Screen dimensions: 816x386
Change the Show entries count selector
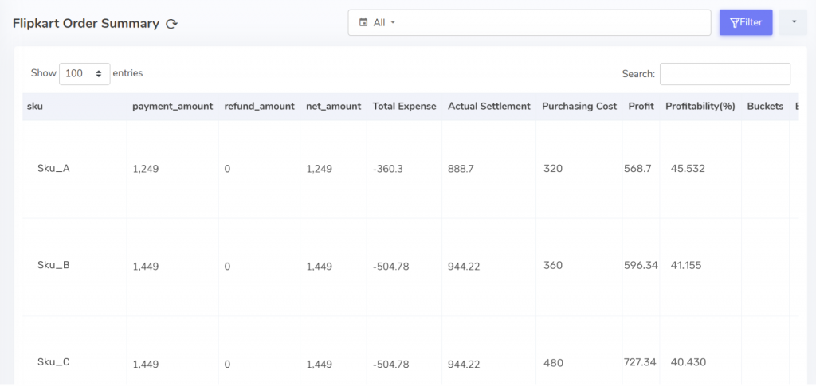[84, 74]
